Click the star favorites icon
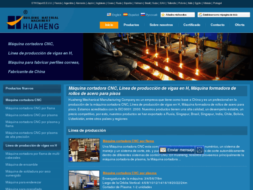Screen dimensions: 253x190 point(163,15)
